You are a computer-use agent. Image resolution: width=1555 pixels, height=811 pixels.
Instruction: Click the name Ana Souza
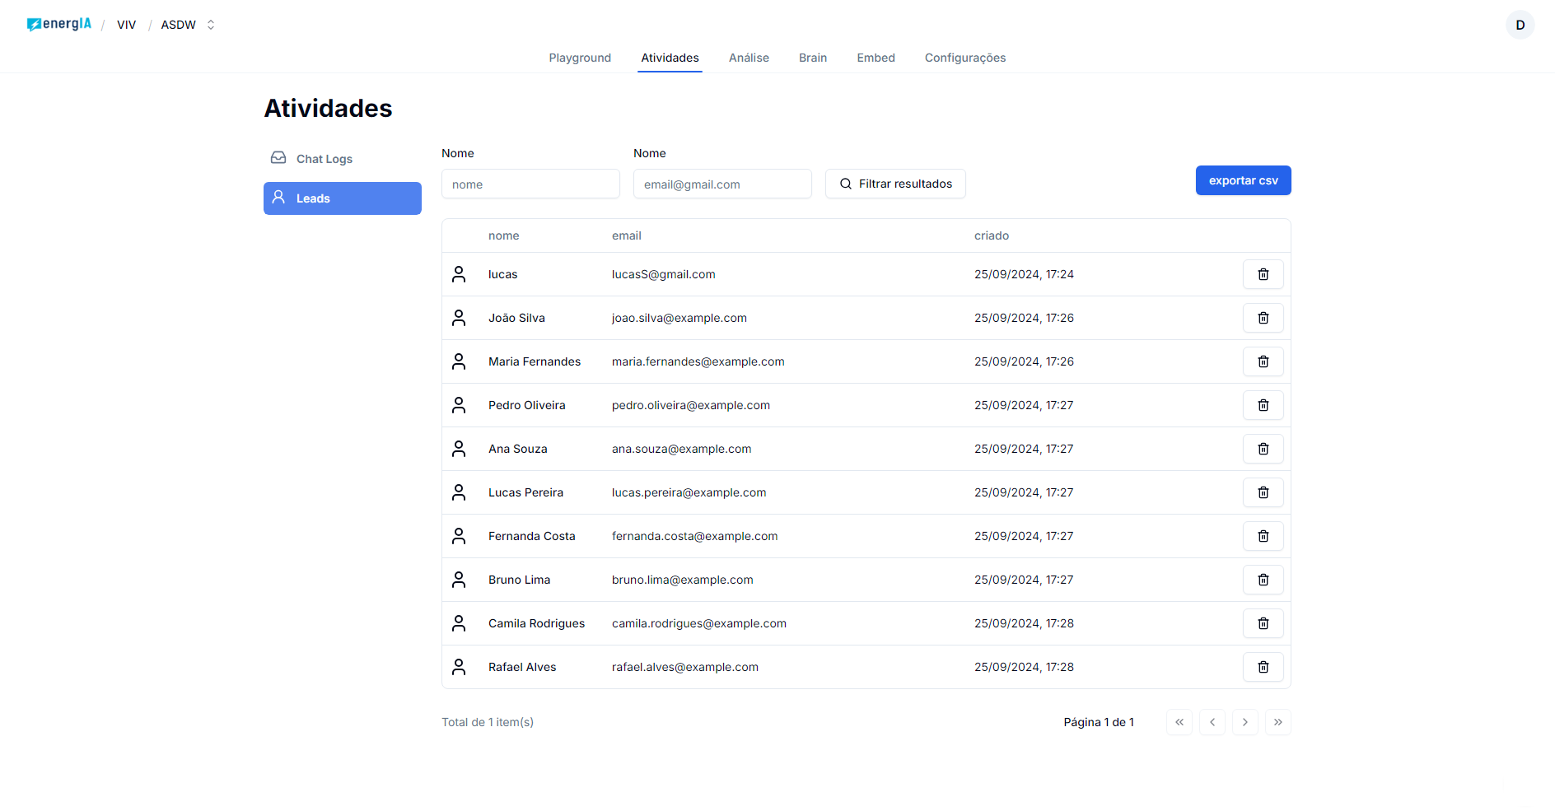(517, 449)
